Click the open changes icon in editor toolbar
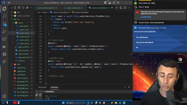Screen dimensions: 187x105 121,8
